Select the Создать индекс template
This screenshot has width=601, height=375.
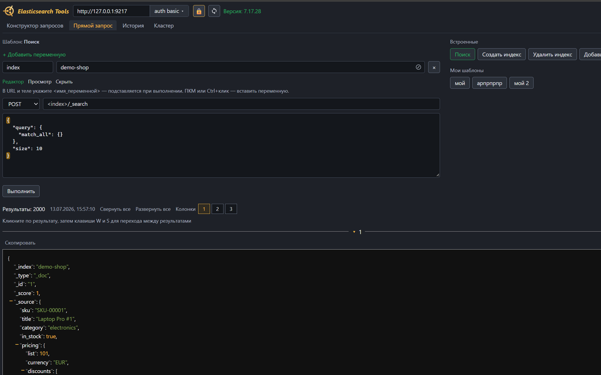point(501,54)
